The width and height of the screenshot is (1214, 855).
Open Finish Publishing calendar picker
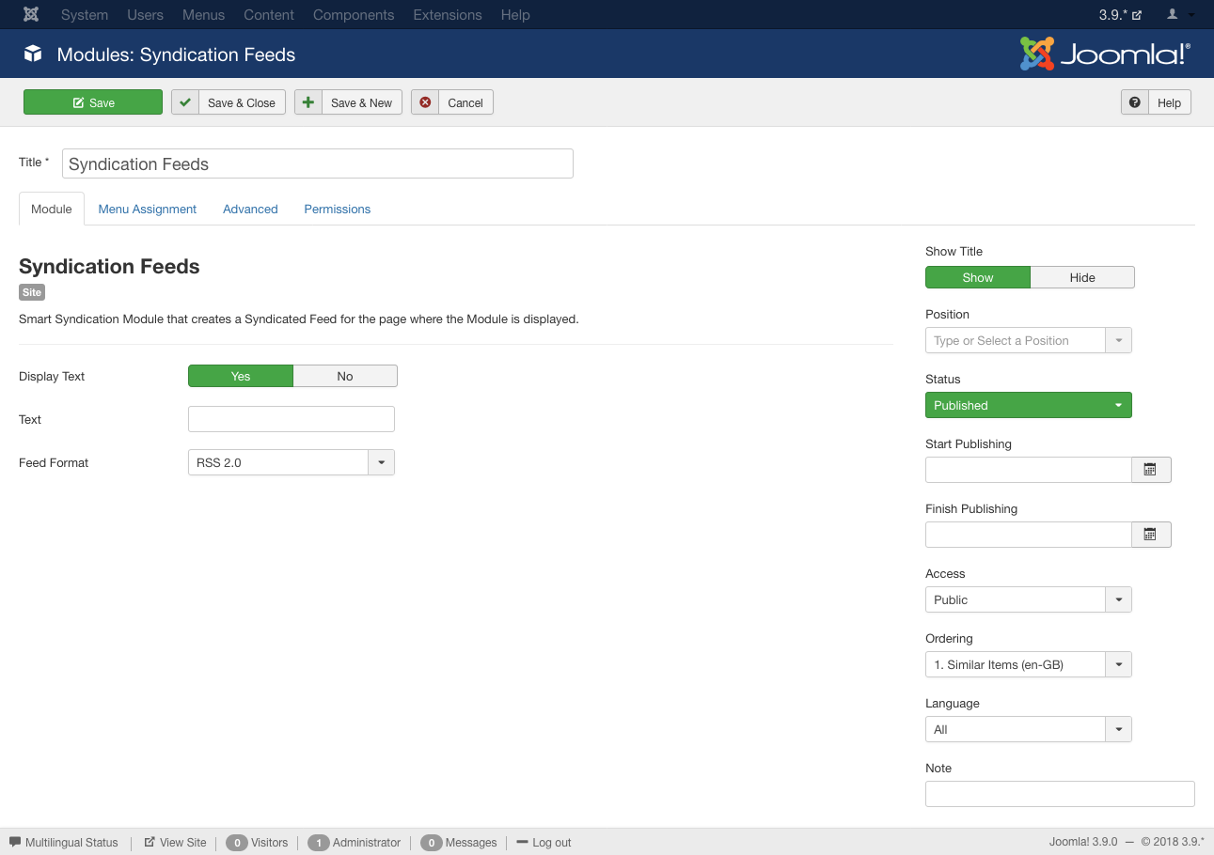click(x=1150, y=535)
